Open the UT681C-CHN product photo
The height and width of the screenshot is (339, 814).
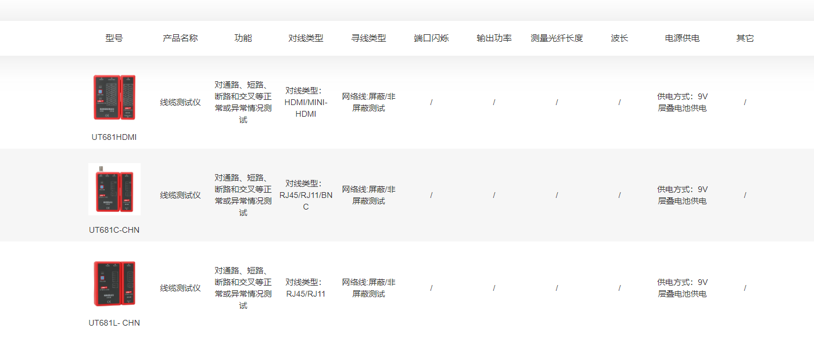point(114,189)
